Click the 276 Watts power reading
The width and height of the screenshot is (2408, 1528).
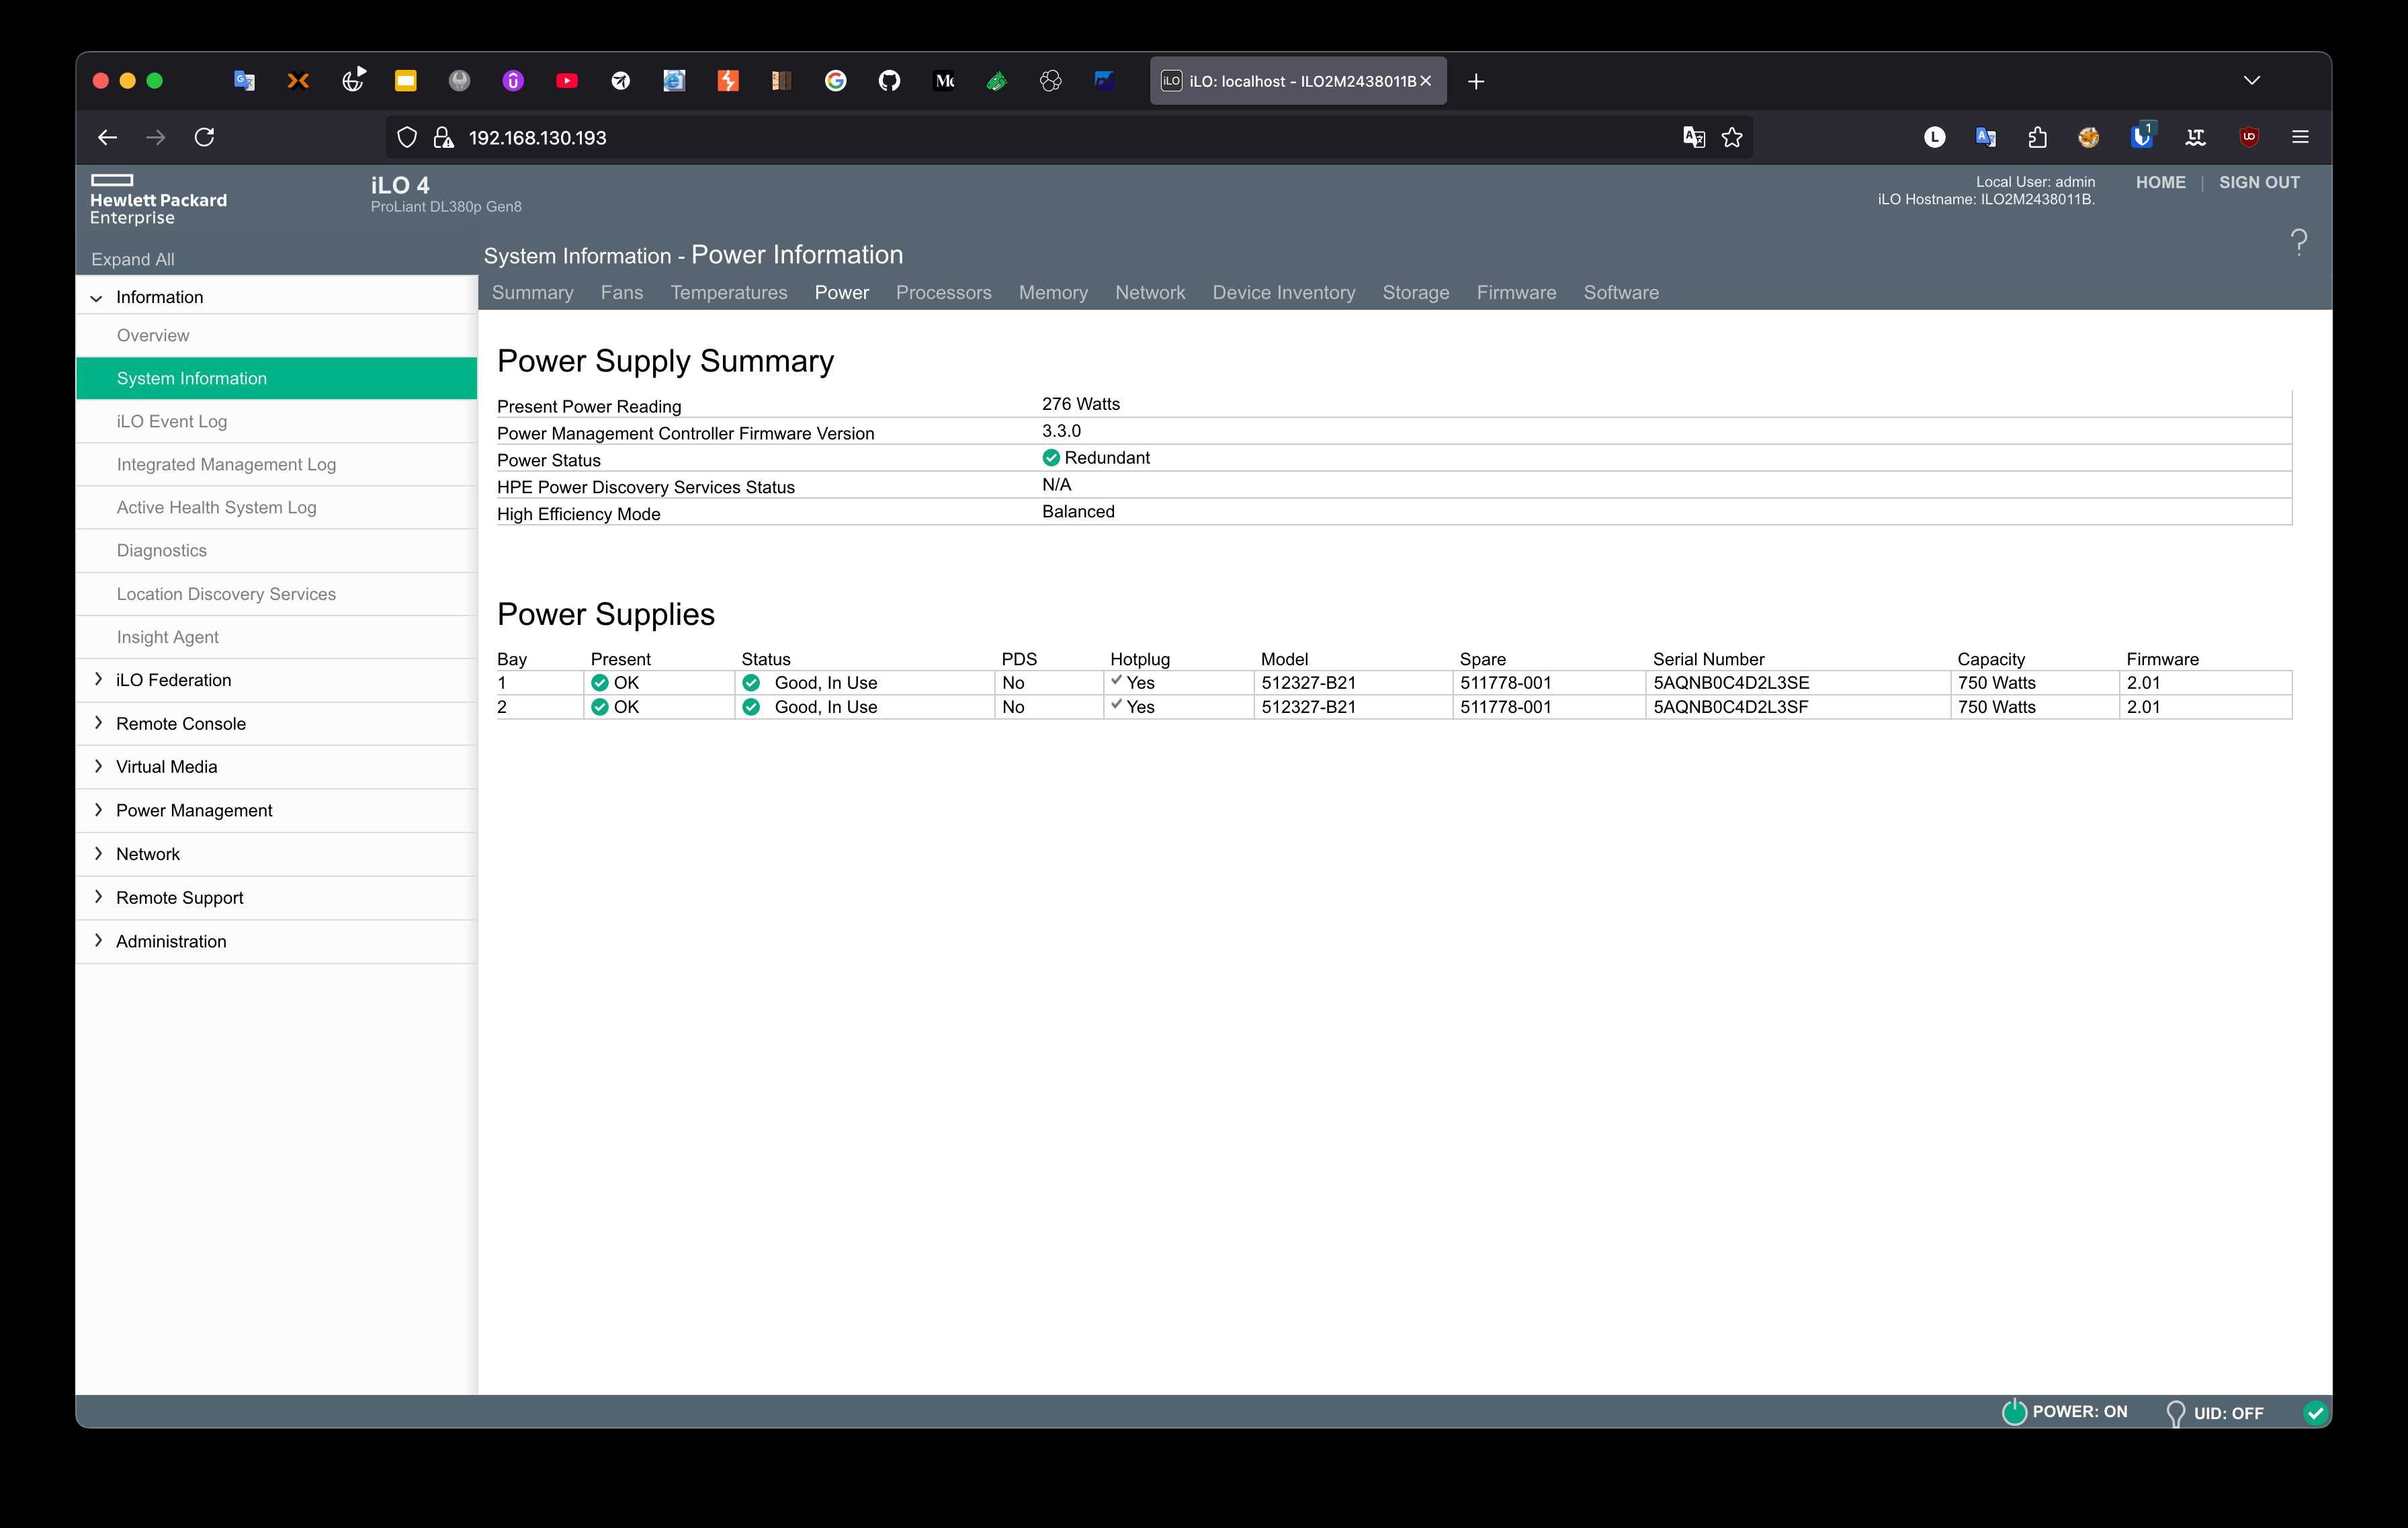click(x=1080, y=404)
